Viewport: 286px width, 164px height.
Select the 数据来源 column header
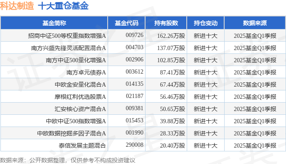coord(255,23)
